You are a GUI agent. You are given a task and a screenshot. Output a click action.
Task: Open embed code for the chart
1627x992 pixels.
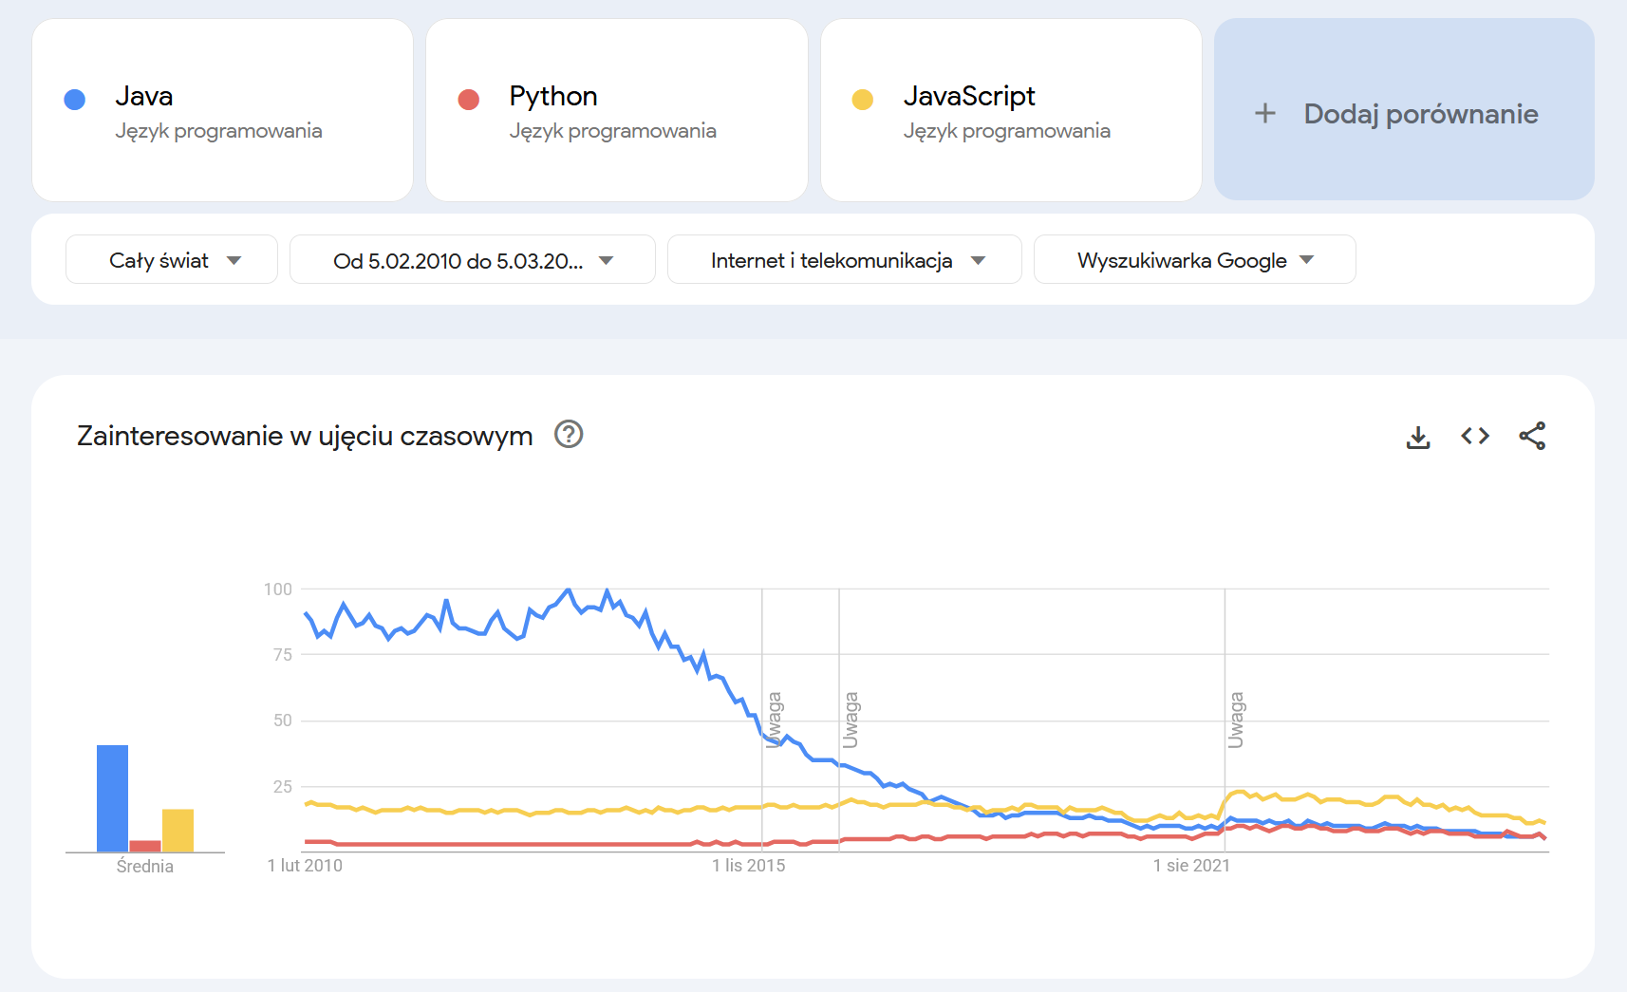[x=1475, y=437]
